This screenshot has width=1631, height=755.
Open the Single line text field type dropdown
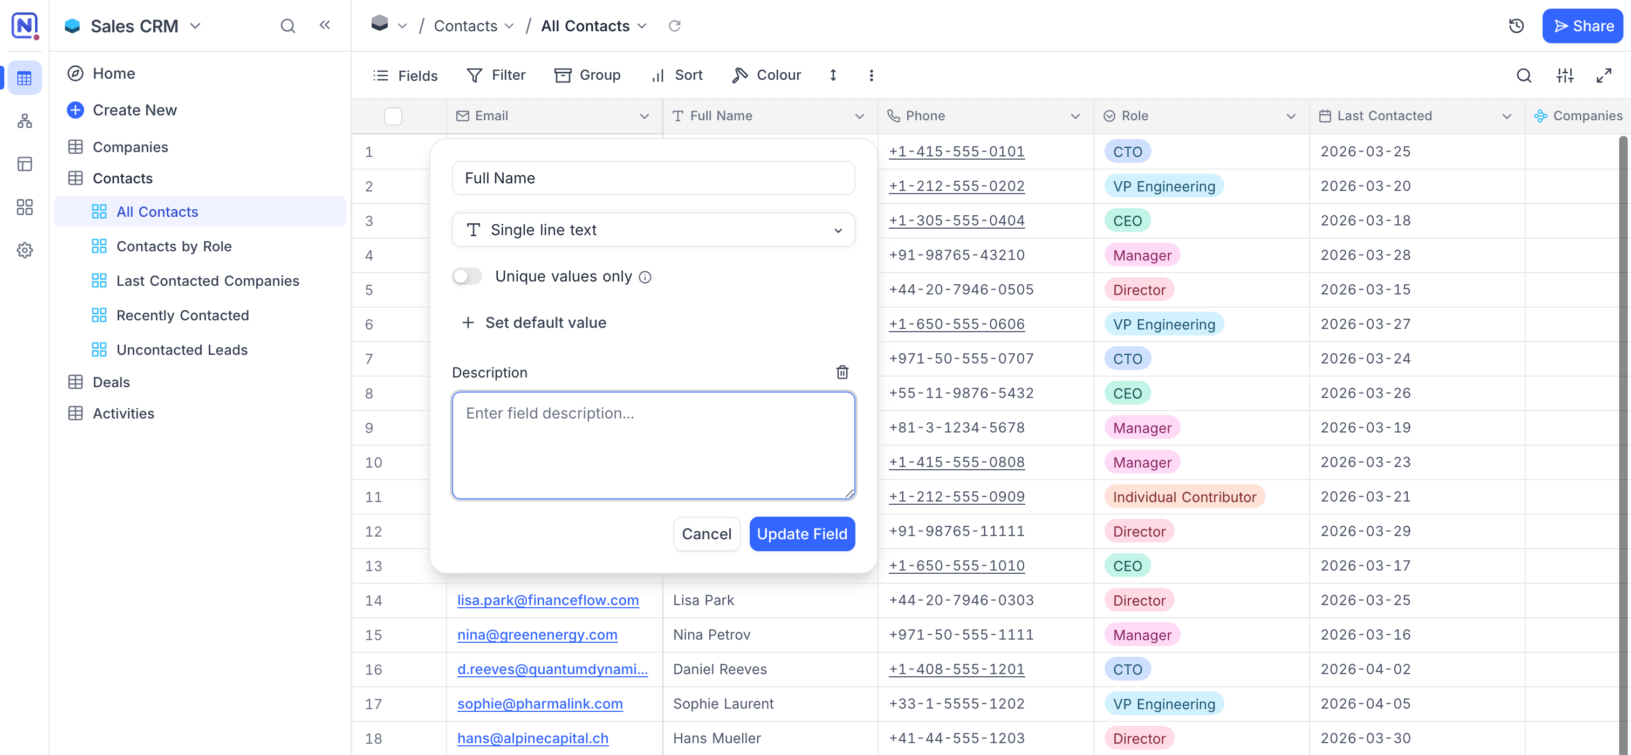click(x=653, y=230)
